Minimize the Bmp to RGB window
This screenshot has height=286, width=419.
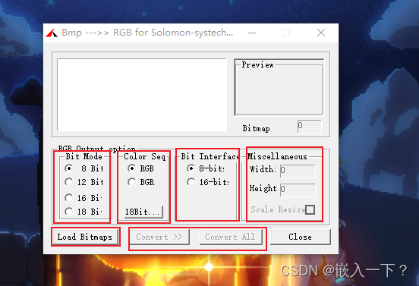(252, 33)
